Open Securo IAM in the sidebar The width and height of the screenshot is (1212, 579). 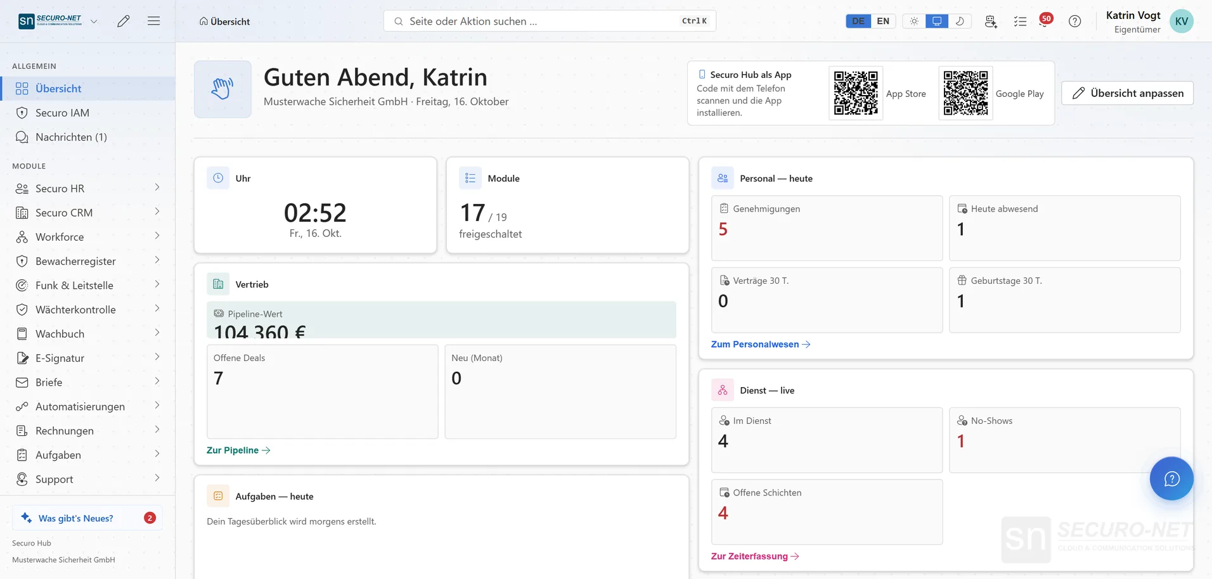click(87, 113)
